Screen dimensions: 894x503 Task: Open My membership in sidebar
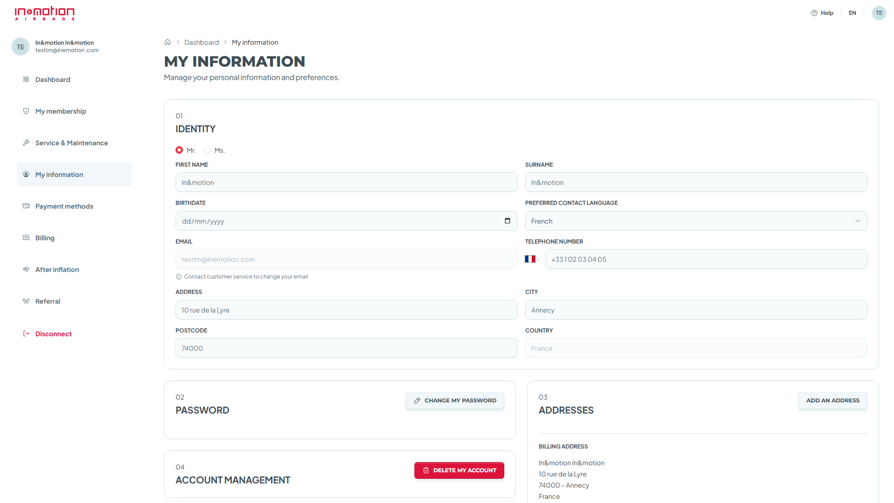click(x=61, y=111)
